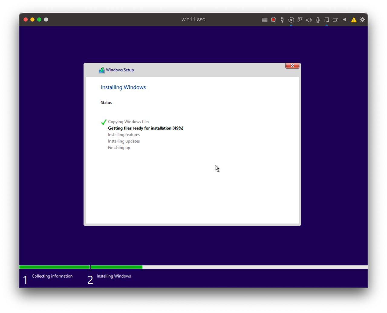Click the 'Installing Windows' blue heading
Image resolution: width=387 pixels, height=313 pixels.
click(x=123, y=87)
